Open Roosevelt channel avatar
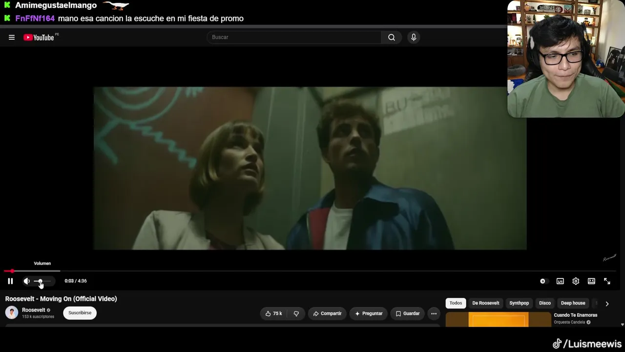625x352 pixels. [x=12, y=312]
